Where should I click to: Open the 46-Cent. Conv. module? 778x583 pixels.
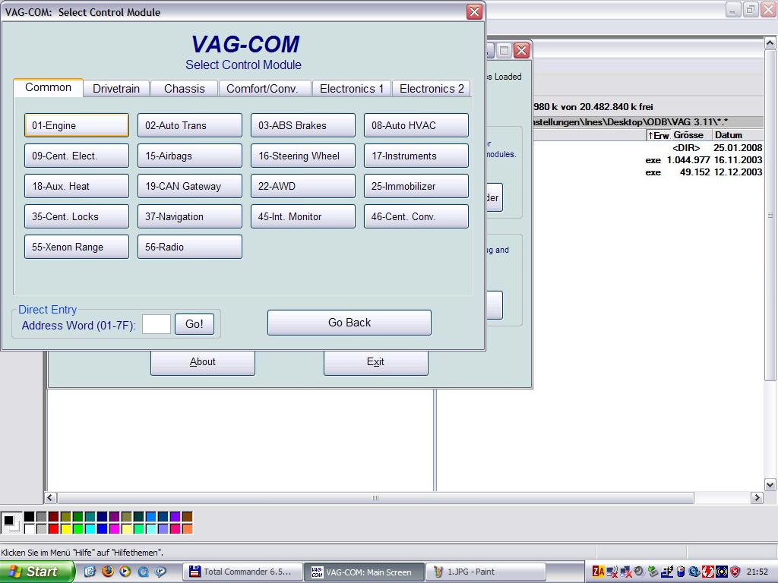[x=416, y=216]
